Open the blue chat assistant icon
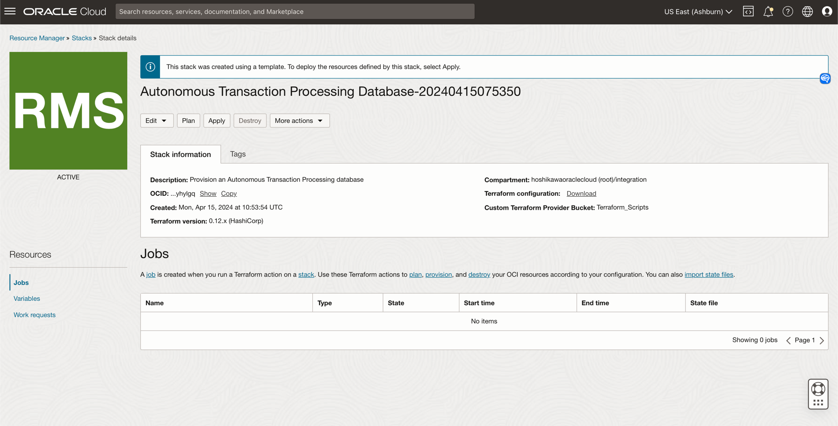 [x=825, y=78]
